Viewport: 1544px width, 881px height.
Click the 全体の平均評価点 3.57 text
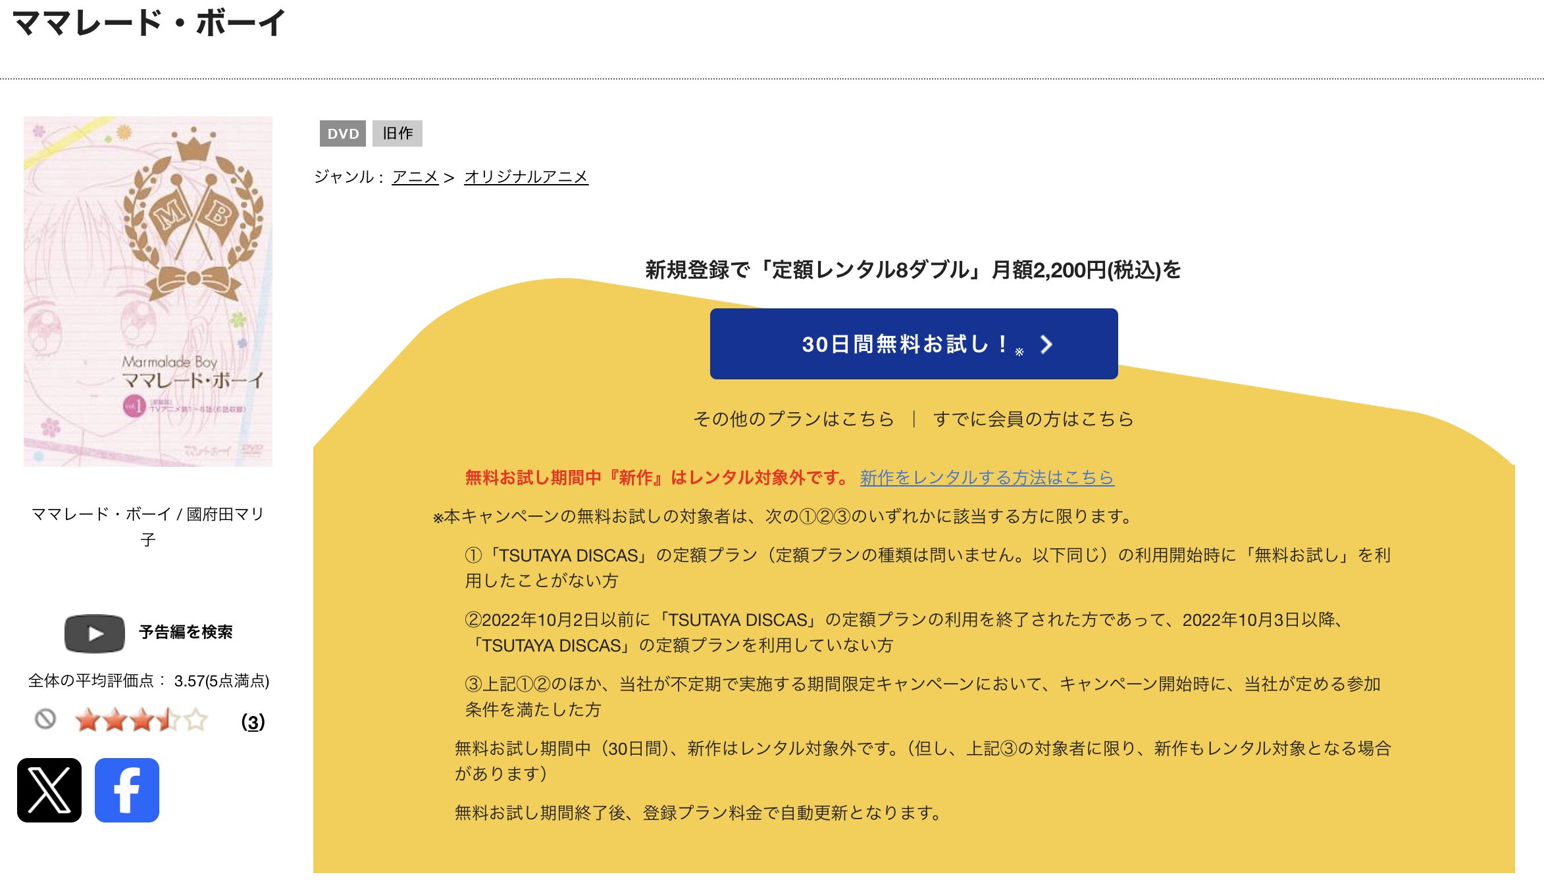pyautogui.click(x=149, y=681)
